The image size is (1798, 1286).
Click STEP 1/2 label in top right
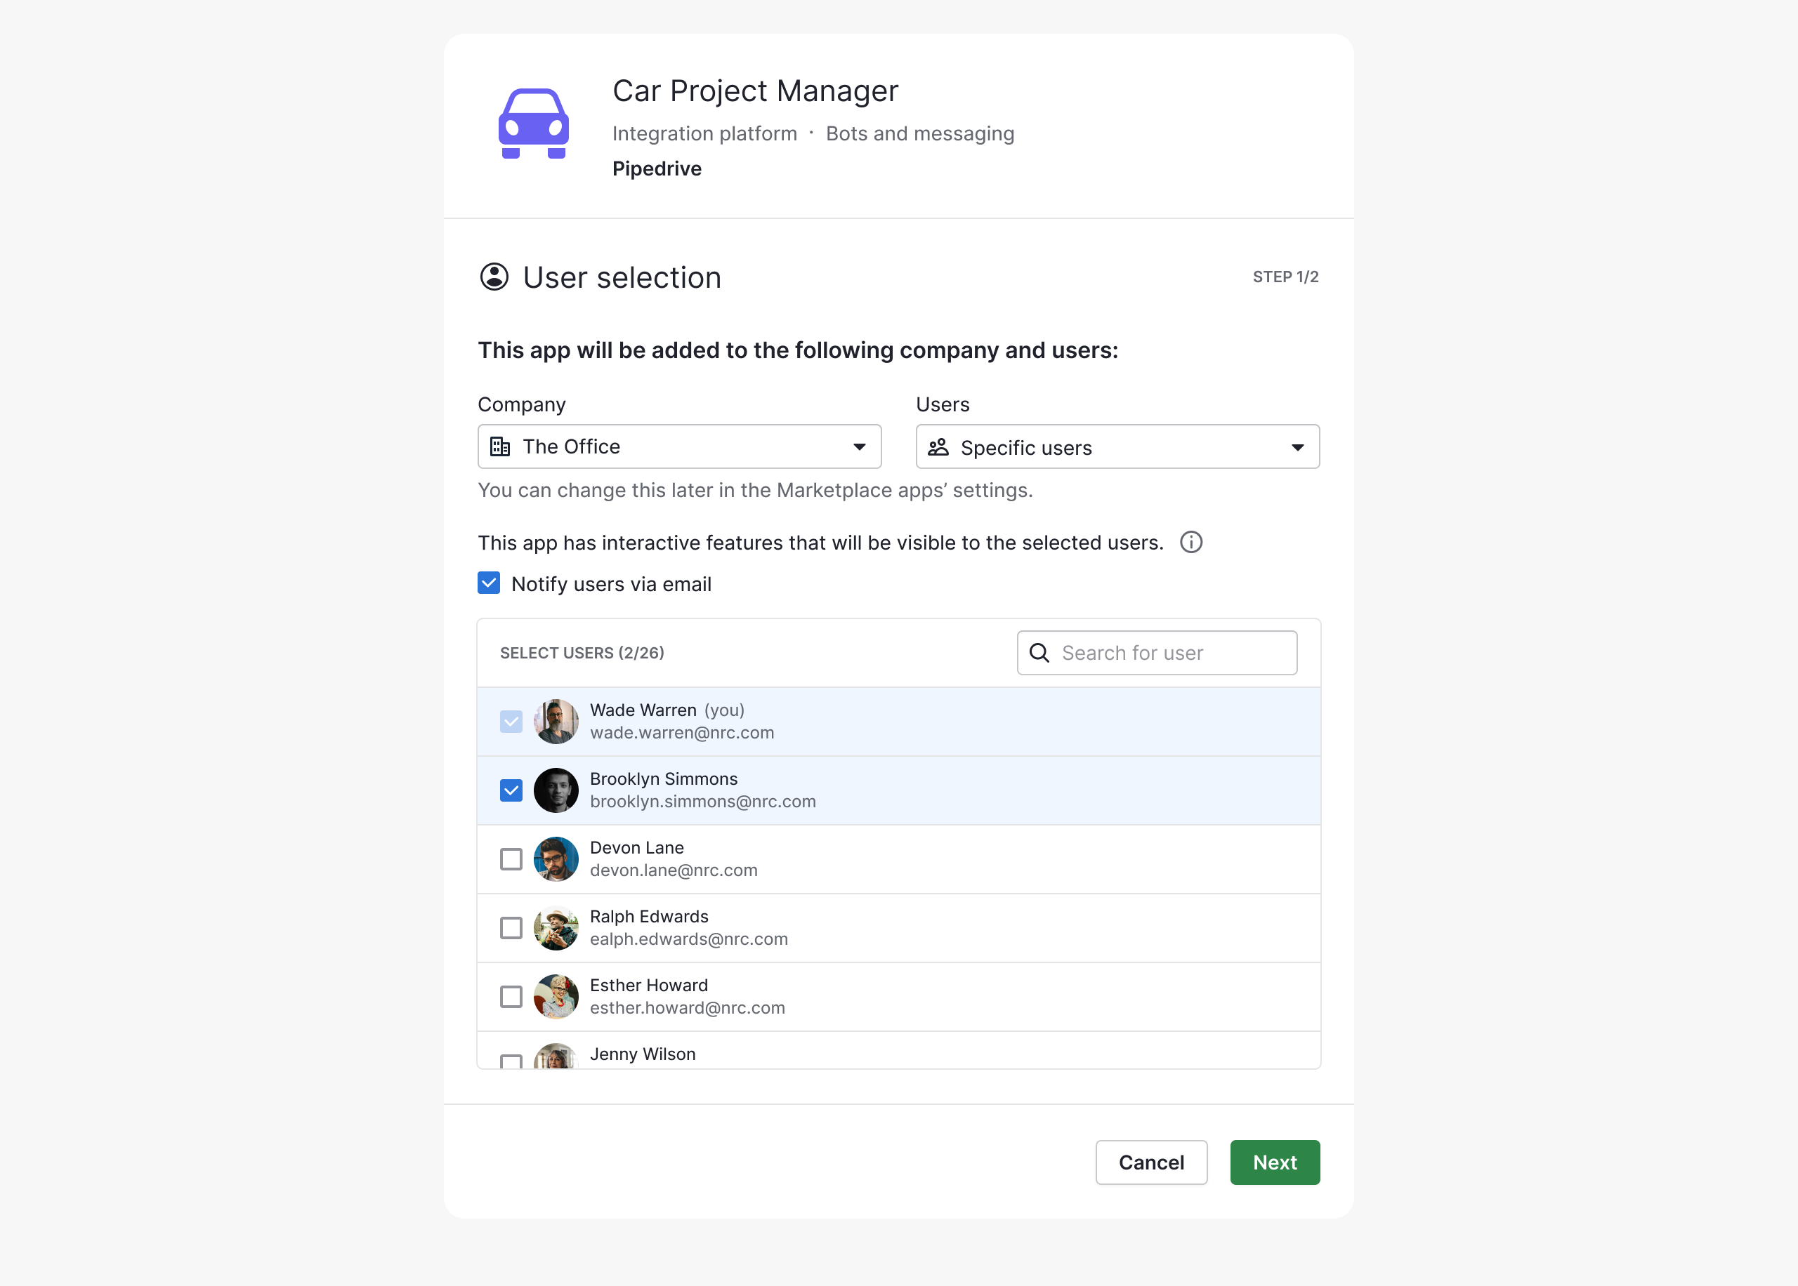pyautogui.click(x=1282, y=277)
